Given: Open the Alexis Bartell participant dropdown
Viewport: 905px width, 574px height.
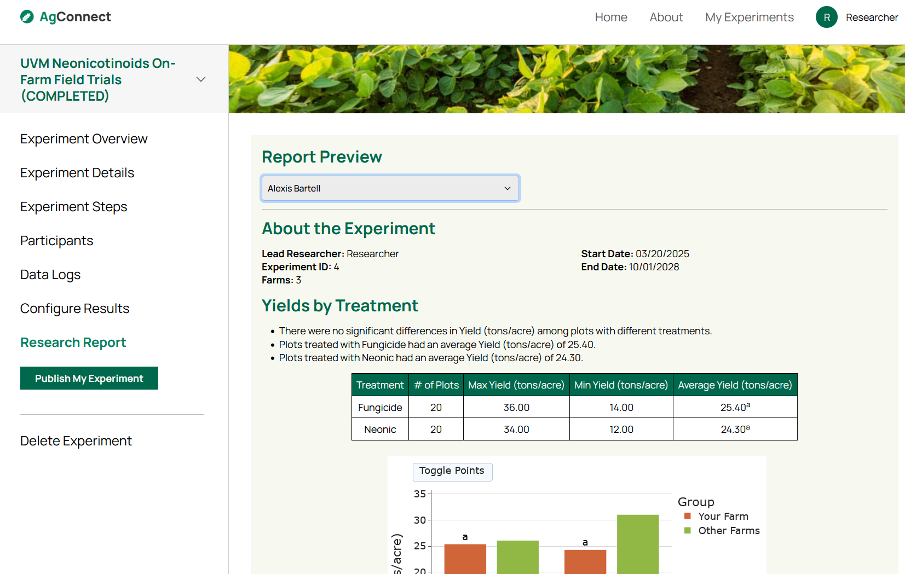Looking at the screenshot, I should [x=390, y=188].
